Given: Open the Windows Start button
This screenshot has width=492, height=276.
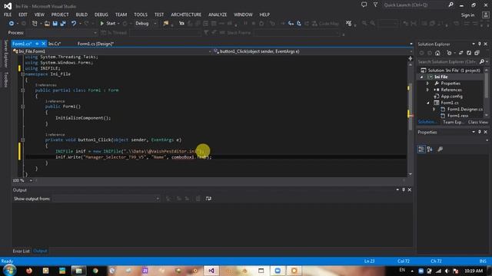Looking at the screenshot, I should [x=9, y=271].
